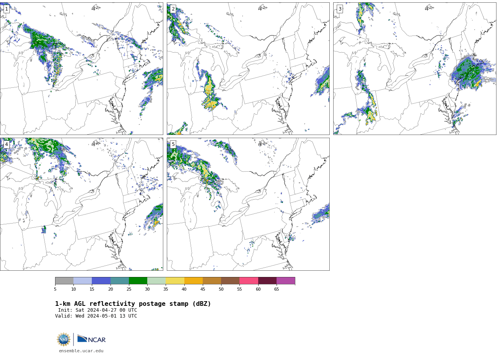Click the colorbar tick label 15
This screenshot has height=355, width=500.
tap(92, 289)
